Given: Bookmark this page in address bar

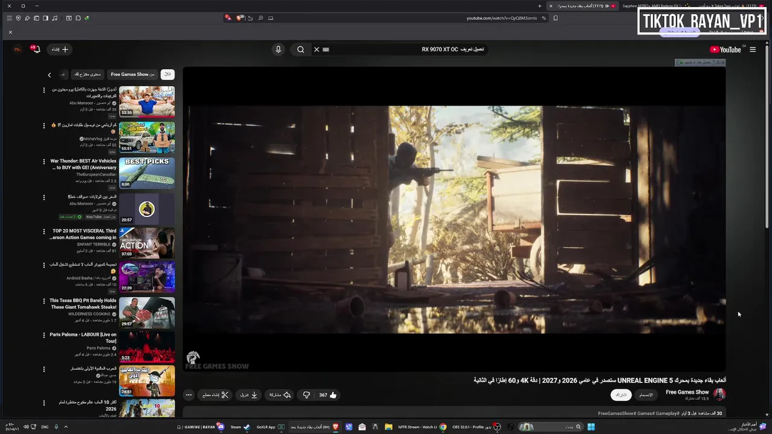Looking at the screenshot, I should coord(555,18).
